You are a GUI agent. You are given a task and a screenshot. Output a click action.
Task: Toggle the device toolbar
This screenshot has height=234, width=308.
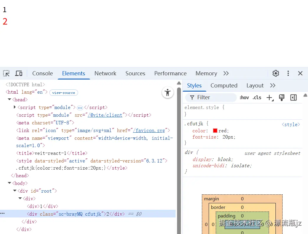coord(19,73)
